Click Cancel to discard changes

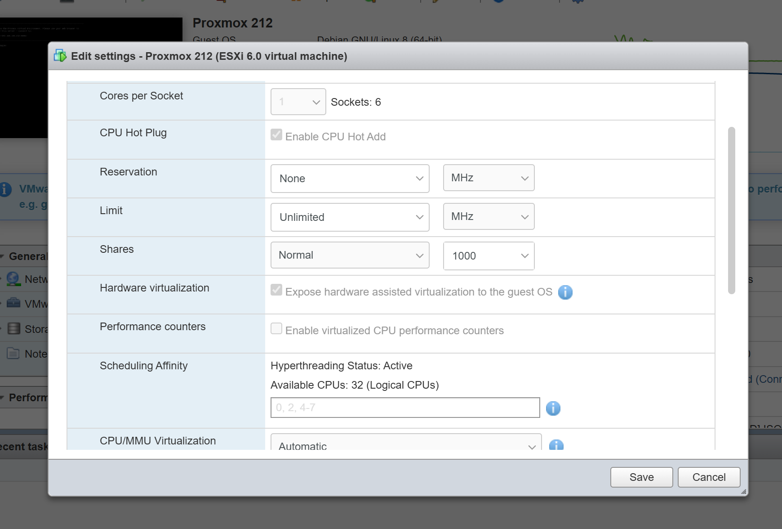[709, 477]
